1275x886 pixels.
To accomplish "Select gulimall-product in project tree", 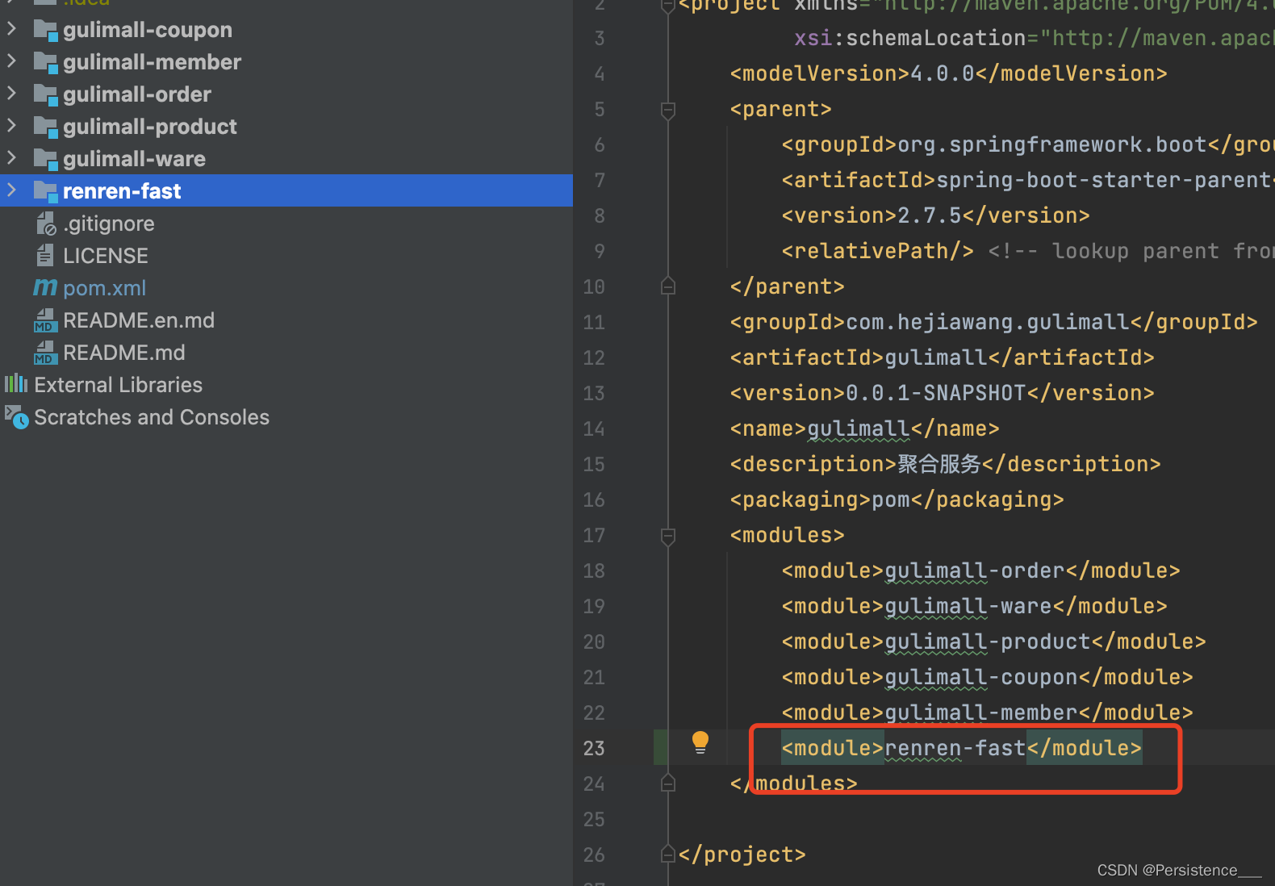I will [x=150, y=127].
